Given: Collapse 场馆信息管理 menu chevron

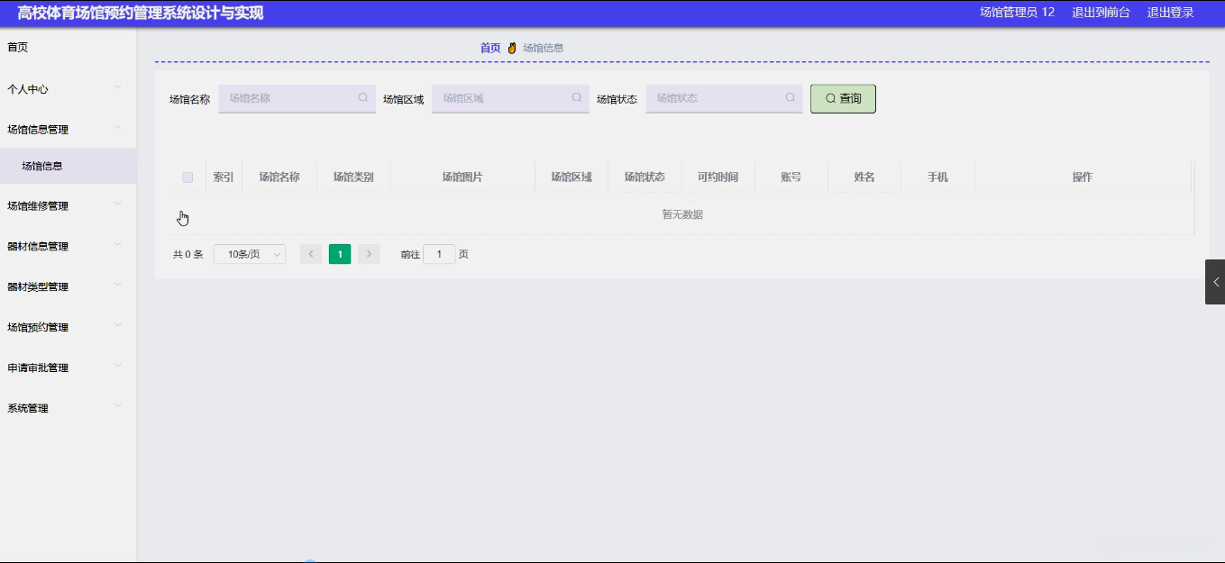Looking at the screenshot, I should (118, 127).
